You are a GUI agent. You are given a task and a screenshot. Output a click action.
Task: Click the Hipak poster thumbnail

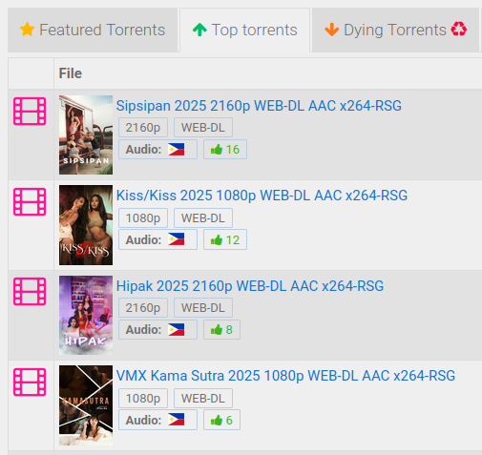click(x=86, y=315)
